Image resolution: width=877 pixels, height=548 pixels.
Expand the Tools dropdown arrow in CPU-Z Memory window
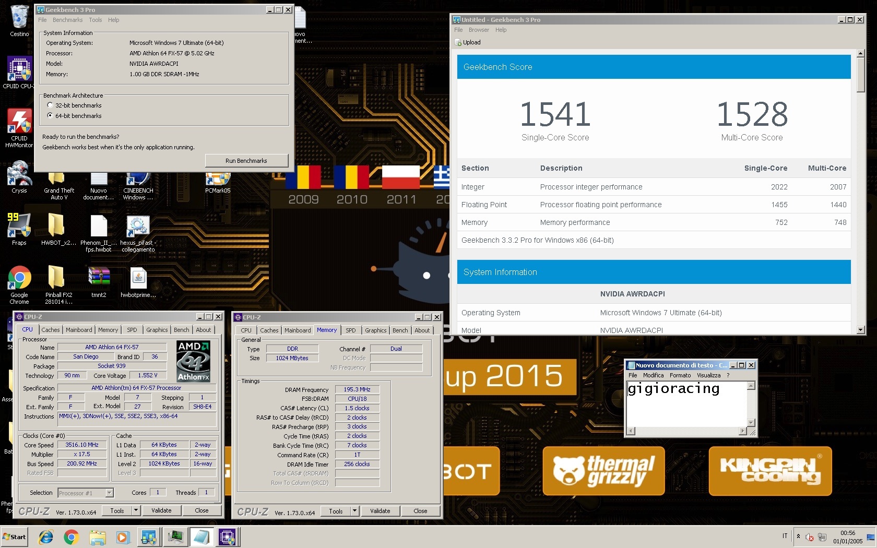[354, 511]
